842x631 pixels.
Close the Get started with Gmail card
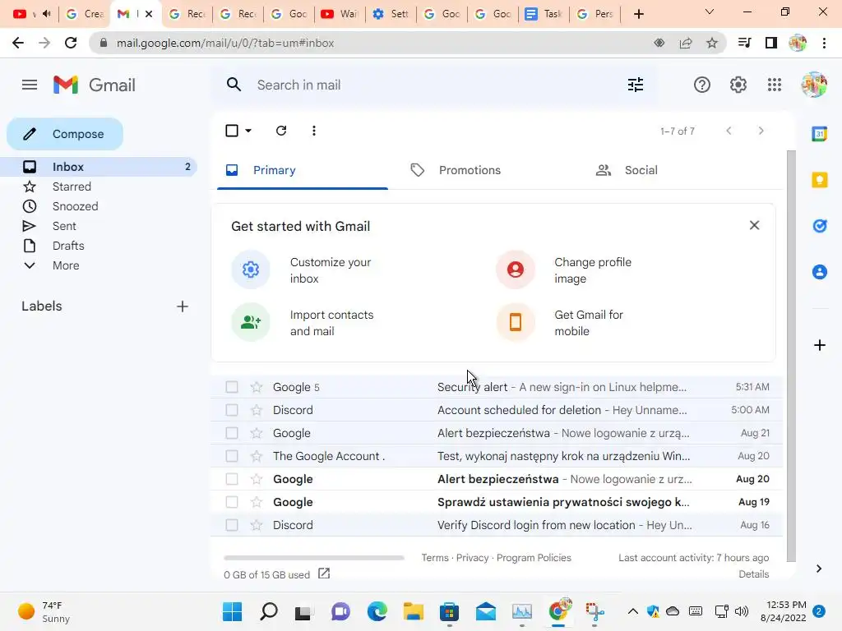(x=755, y=225)
